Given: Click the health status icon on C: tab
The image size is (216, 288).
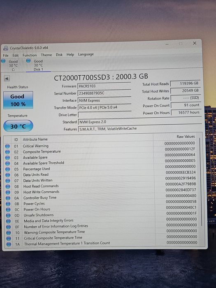Looking at the screenshot, I should (3, 61).
